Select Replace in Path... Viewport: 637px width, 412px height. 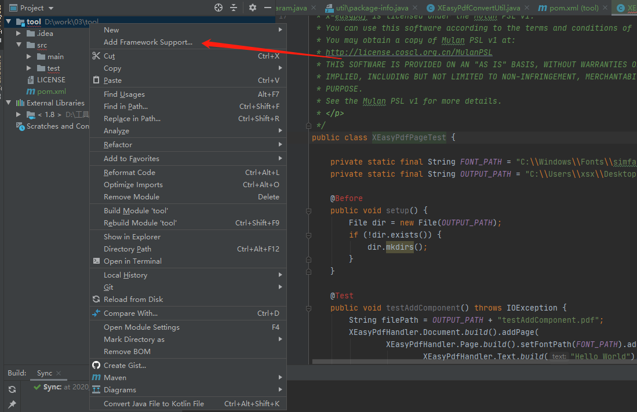(188, 118)
